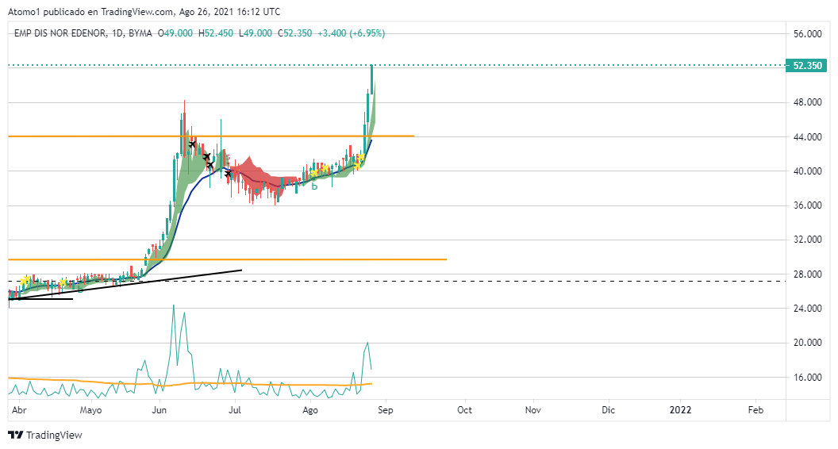Click the 'Jun' label on time axis

point(160,410)
